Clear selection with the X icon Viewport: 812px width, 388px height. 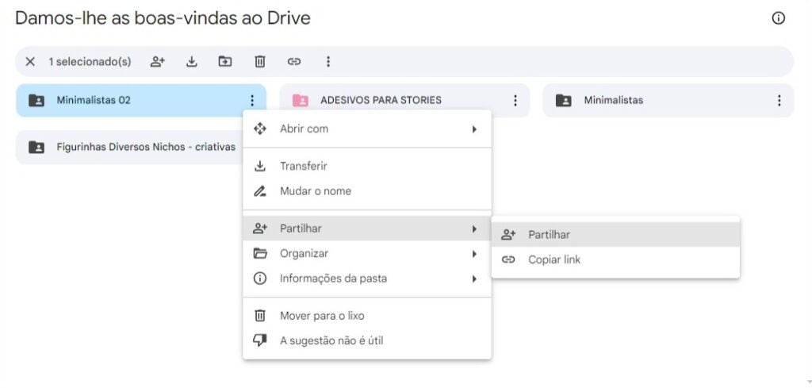pos(30,62)
